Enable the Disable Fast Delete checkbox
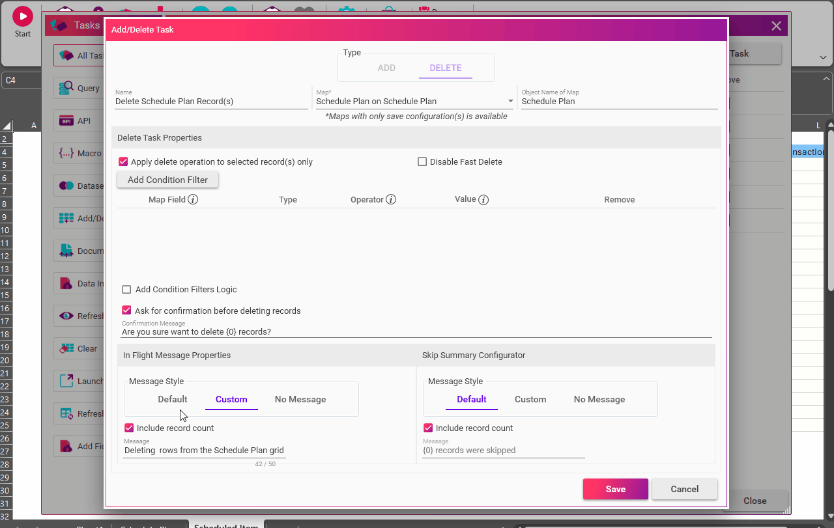 click(x=422, y=161)
